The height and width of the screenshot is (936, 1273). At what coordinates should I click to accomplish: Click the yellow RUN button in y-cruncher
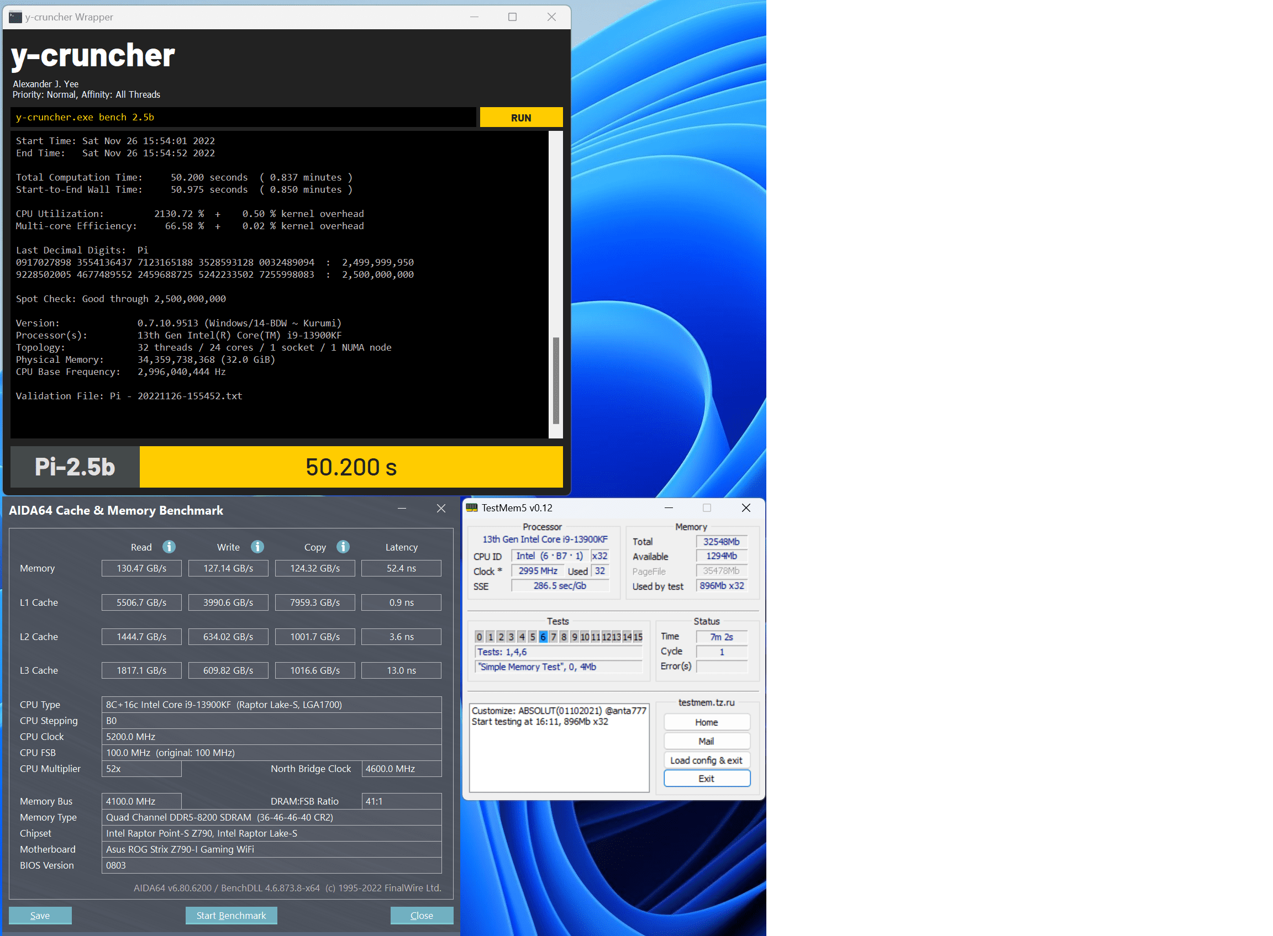521,118
